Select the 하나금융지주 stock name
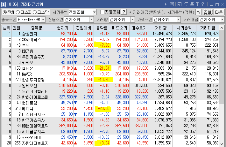This screenshot has height=147, width=226. pos(33,132)
